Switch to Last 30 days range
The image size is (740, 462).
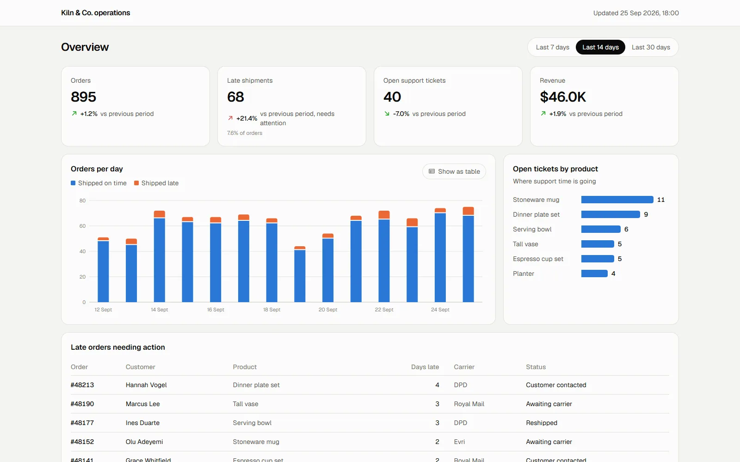click(x=651, y=47)
